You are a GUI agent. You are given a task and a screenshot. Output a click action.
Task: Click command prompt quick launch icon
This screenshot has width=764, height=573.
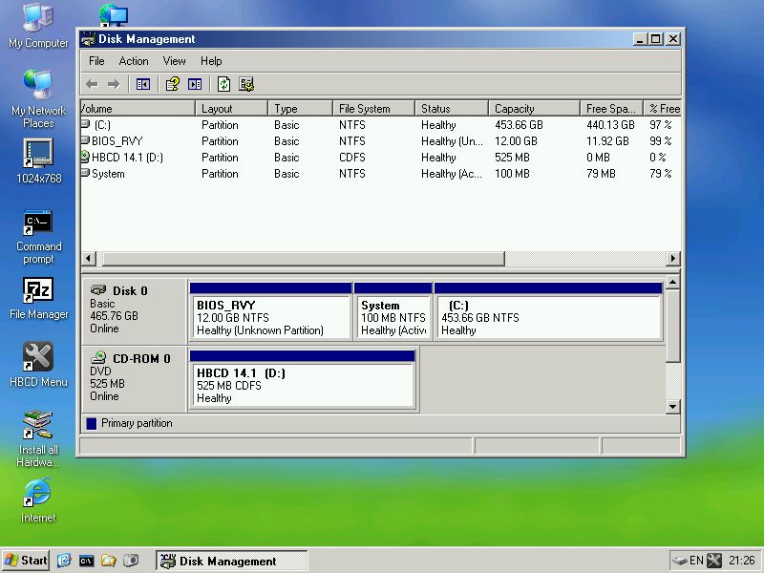(x=86, y=561)
